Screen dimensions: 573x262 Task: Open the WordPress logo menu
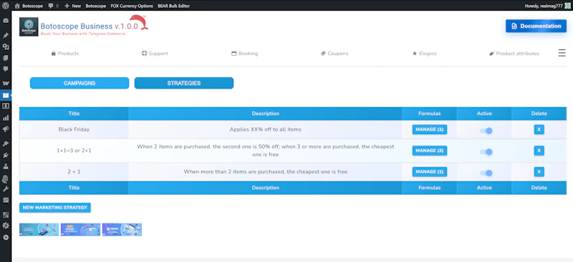(x=6, y=6)
